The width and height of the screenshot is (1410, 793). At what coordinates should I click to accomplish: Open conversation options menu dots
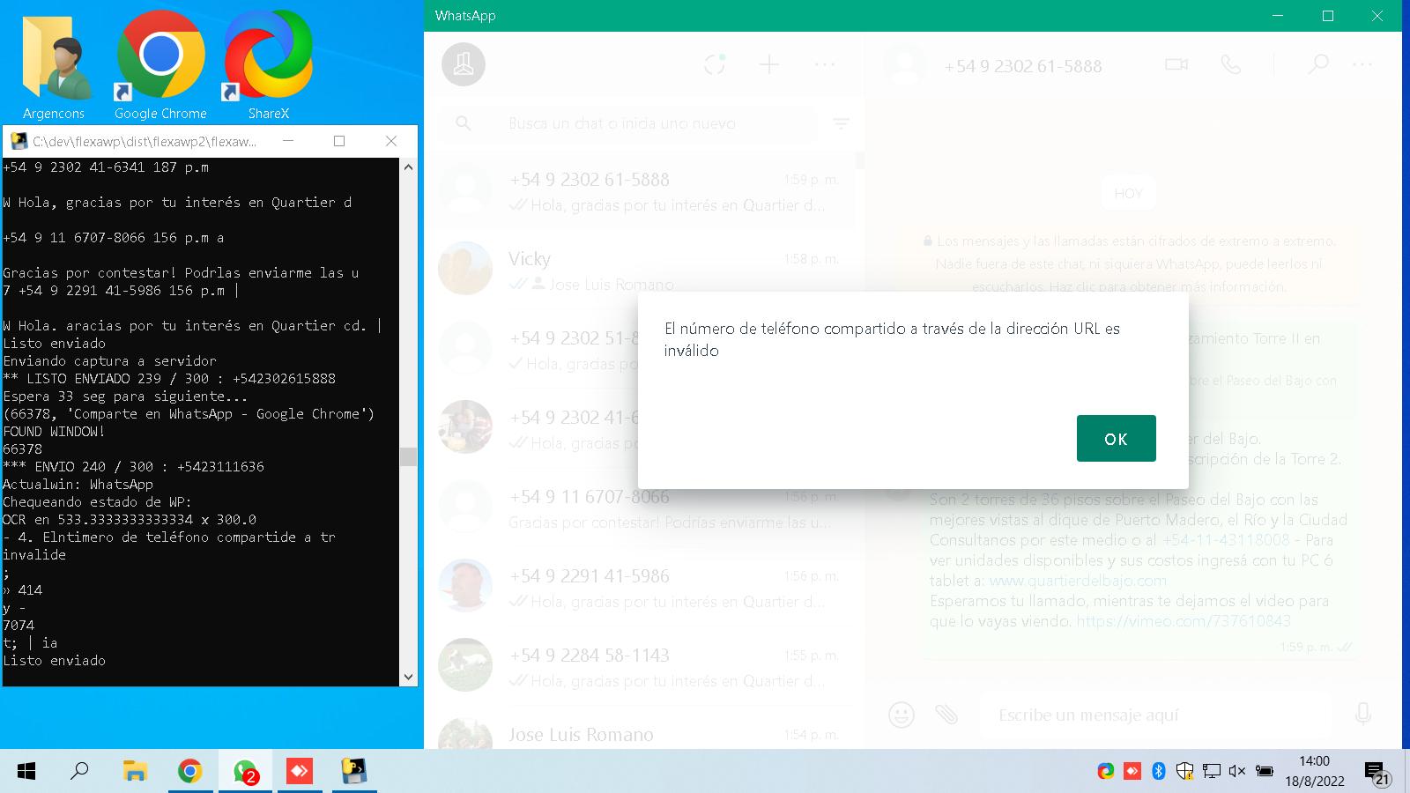tap(1362, 64)
